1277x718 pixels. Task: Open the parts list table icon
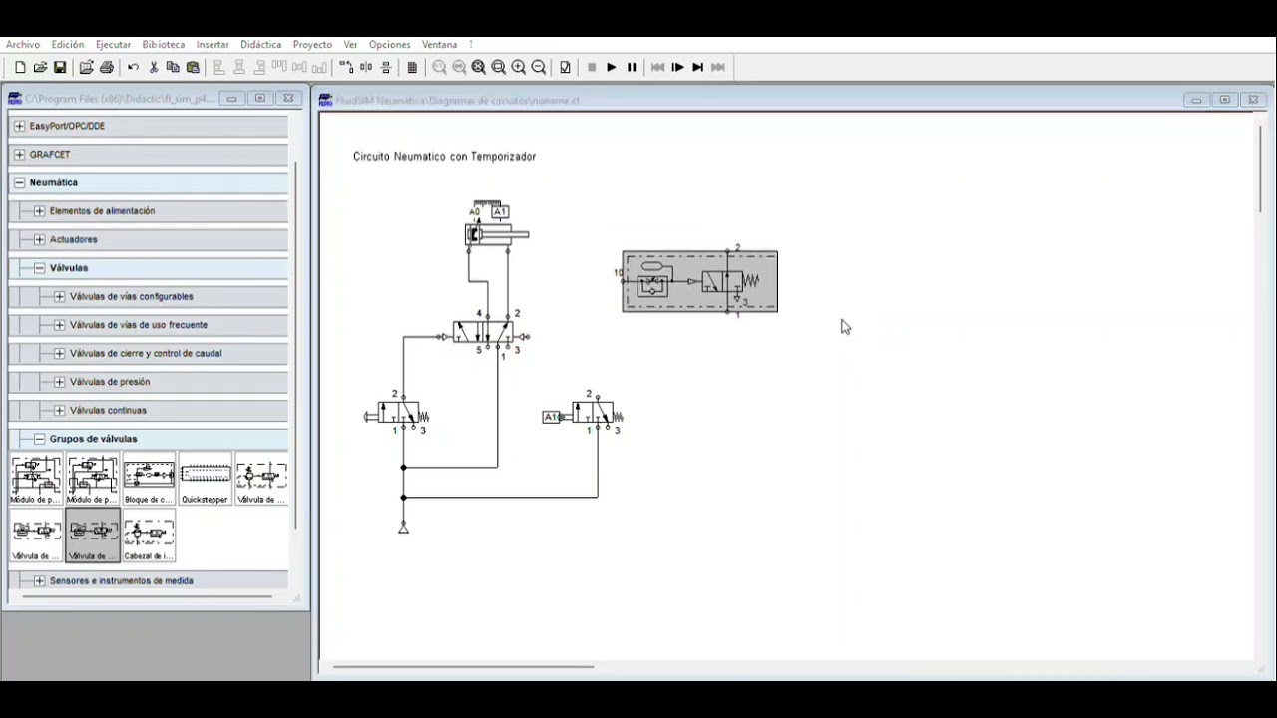click(x=412, y=67)
